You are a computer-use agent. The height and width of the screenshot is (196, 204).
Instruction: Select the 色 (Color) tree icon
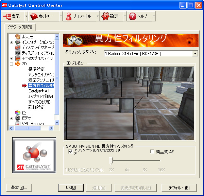click(18, 112)
